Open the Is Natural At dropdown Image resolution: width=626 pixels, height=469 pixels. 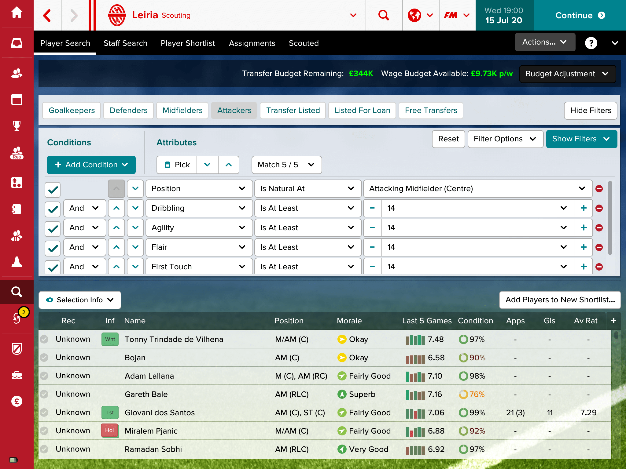pos(308,189)
